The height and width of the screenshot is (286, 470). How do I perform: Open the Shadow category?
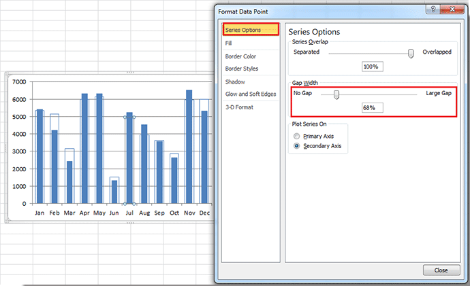[235, 82]
